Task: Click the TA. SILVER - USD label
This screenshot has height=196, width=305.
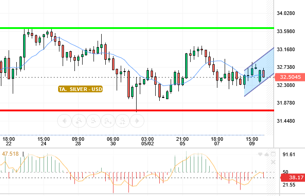Action: pyautogui.click(x=80, y=89)
